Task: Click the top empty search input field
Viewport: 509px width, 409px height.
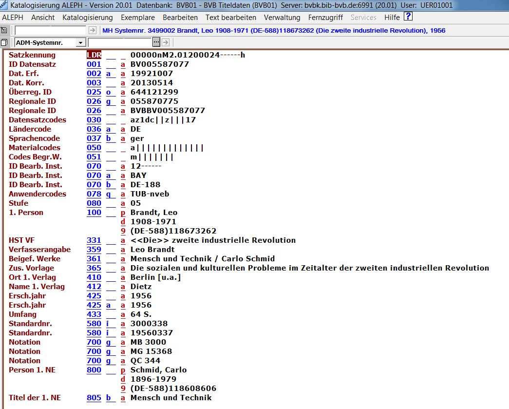Action: (x=51, y=30)
